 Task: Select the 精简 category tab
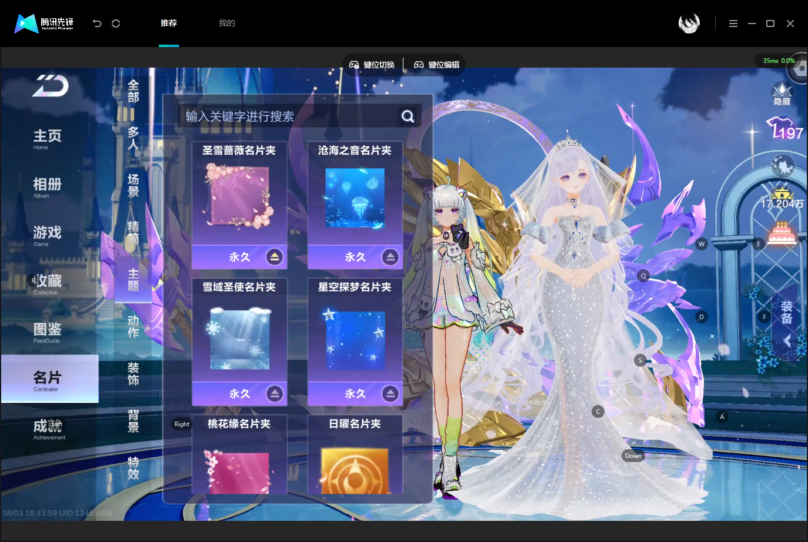click(133, 233)
